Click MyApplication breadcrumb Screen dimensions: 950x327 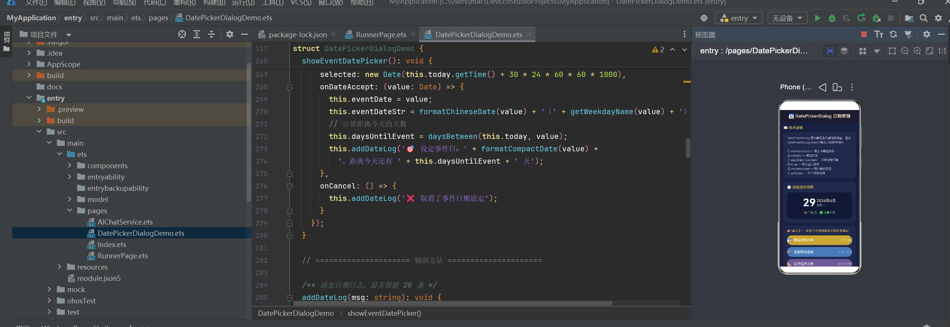tap(31, 18)
